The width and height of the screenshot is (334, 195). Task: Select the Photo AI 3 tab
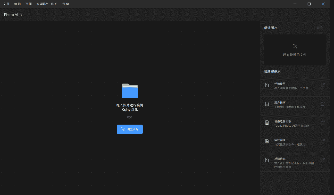coord(13,15)
